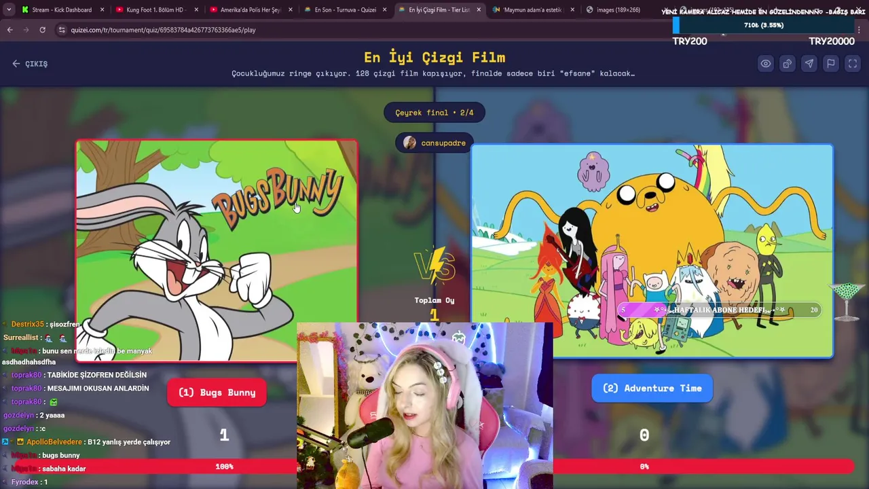
Task: Click the paper plane share icon
Action: [x=809, y=63]
